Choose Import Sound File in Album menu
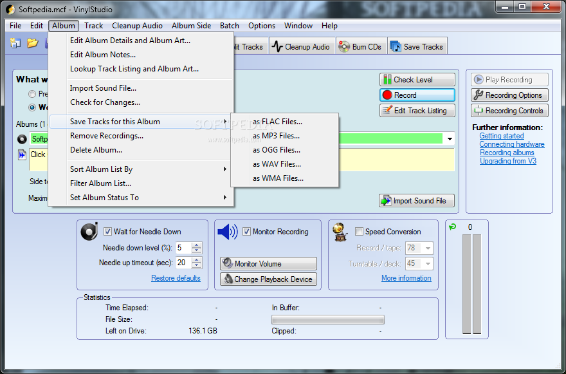 click(141, 88)
